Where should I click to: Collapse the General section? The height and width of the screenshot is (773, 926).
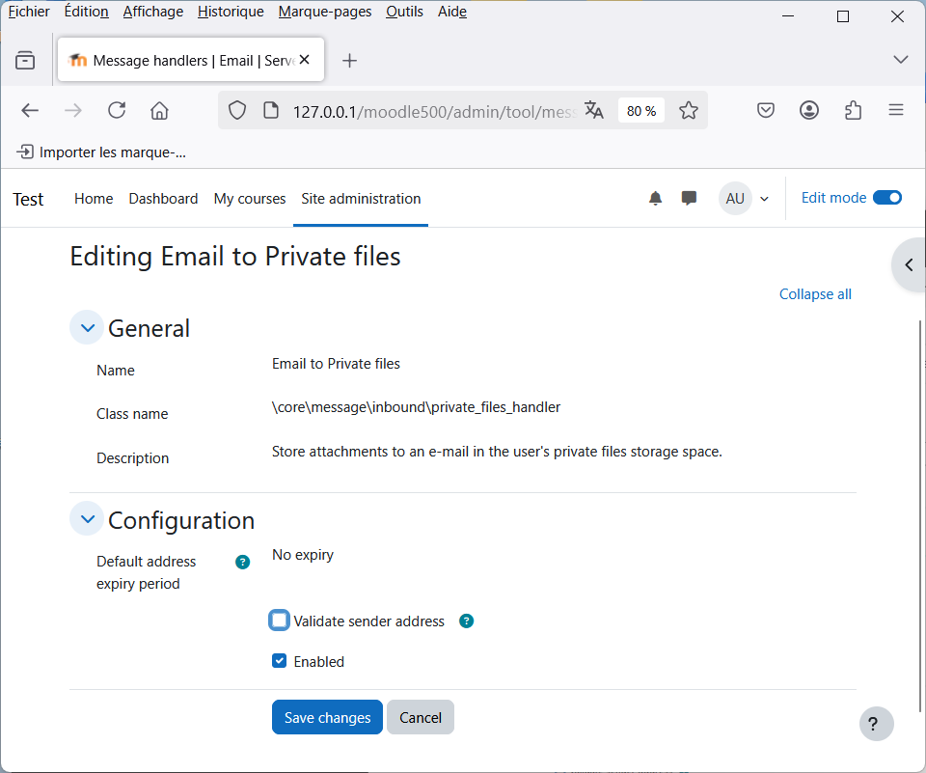(88, 328)
